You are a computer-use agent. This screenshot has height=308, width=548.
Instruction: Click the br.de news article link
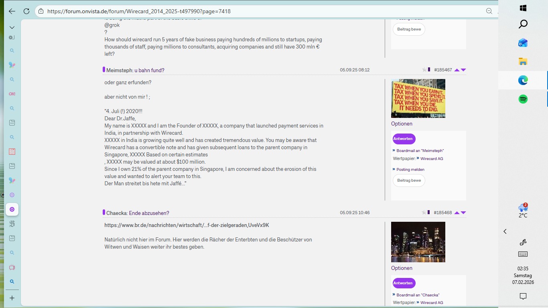pyautogui.click(x=187, y=225)
